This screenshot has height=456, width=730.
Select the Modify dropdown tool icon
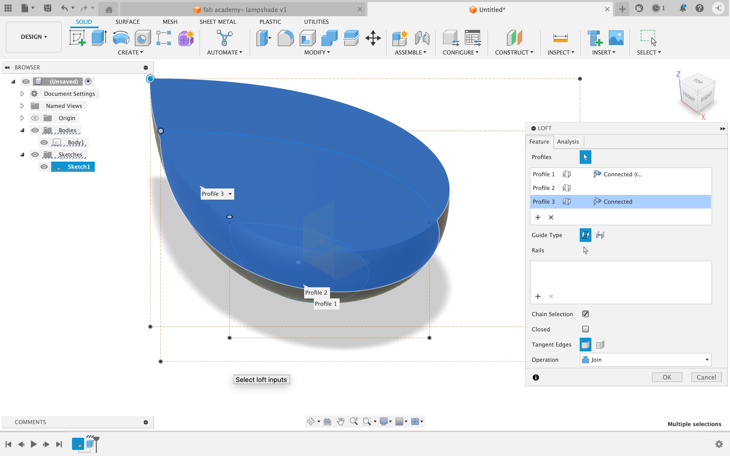316,52
